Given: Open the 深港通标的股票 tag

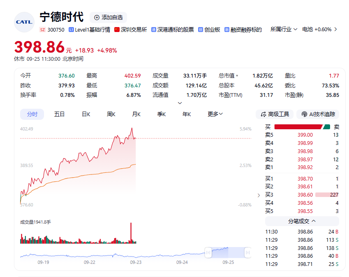Looking at the screenshot, I should pyautogui.click(x=173, y=30).
